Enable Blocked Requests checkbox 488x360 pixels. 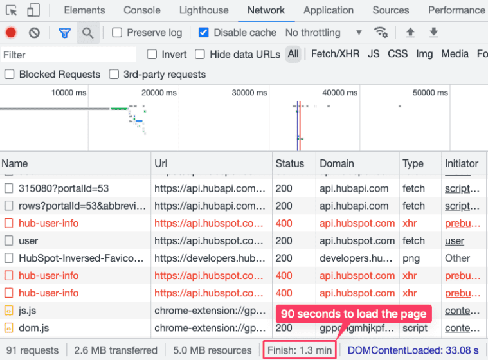tap(10, 75)
